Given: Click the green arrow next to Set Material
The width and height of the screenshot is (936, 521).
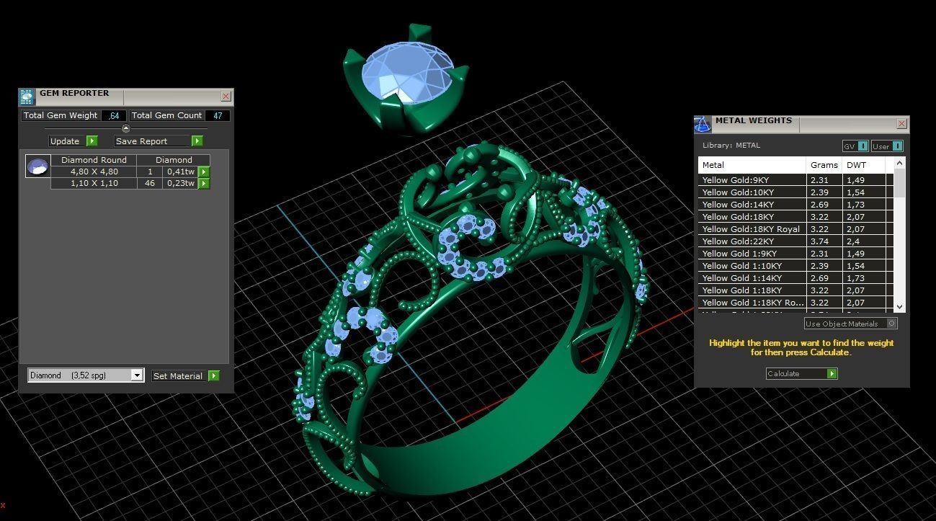Looking at the screenshot, I should click(214, 375).
